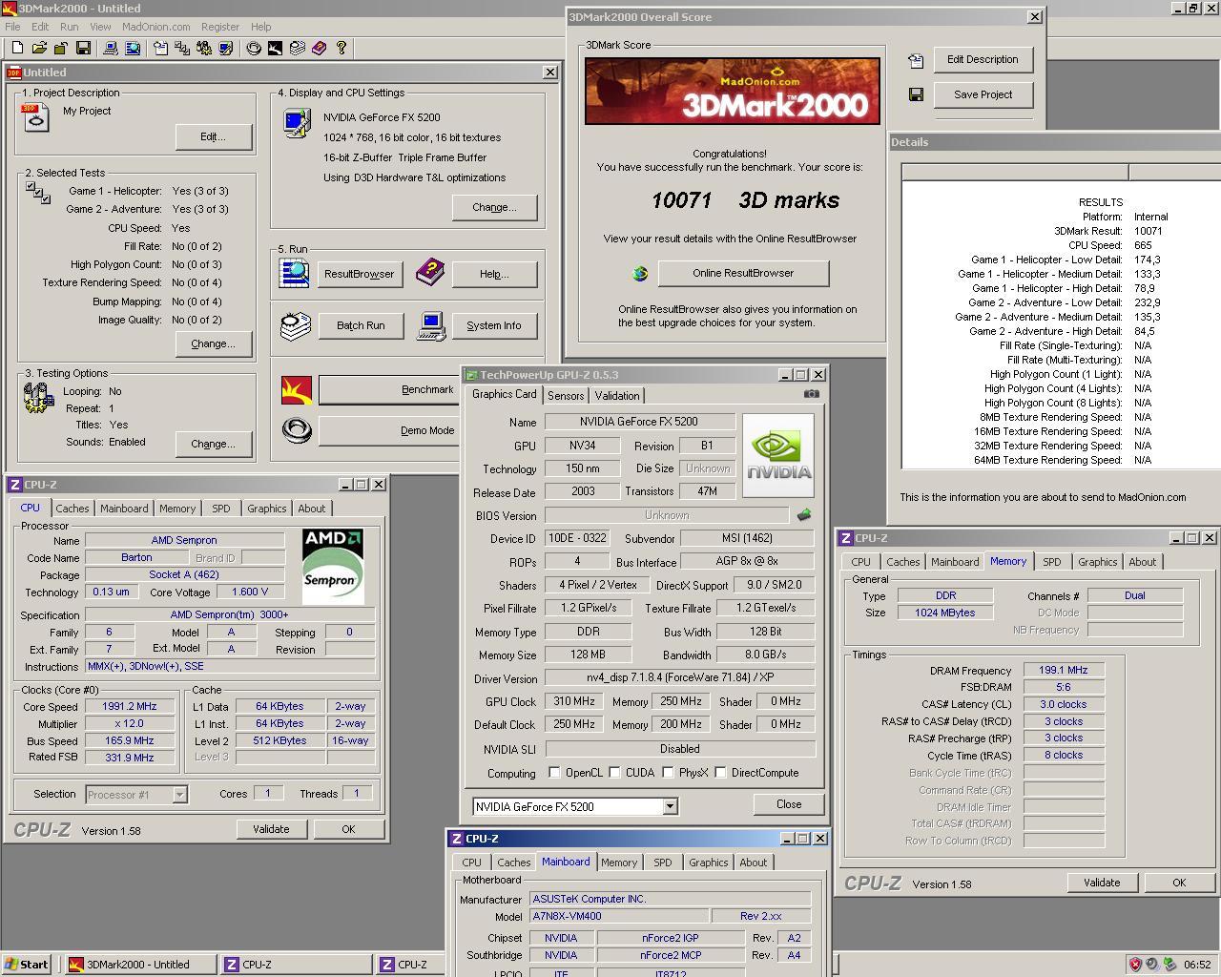Open the SPD tab in CPU-Z Memory window
This screenshot has width=1221, height=977.
(1052, 562)
